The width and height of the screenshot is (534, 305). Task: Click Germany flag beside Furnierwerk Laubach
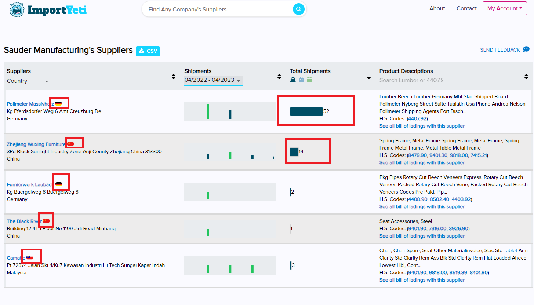point(59,184)
